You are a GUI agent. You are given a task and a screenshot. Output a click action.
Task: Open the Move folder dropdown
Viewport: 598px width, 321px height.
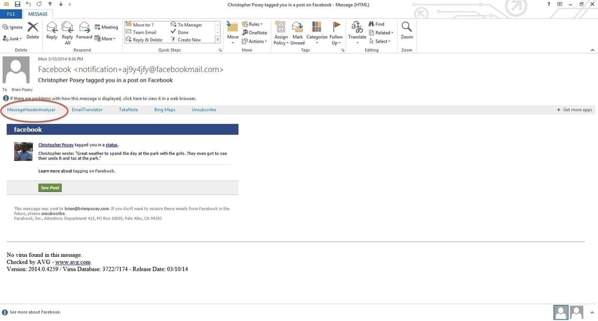tap(232, 33)
